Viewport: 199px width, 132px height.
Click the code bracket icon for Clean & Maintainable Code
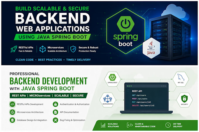(130, 125)
